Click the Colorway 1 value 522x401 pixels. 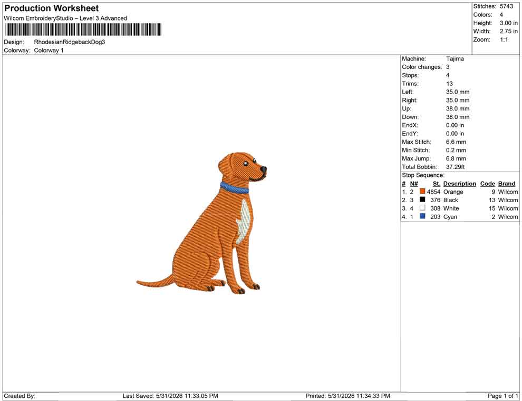49,51
